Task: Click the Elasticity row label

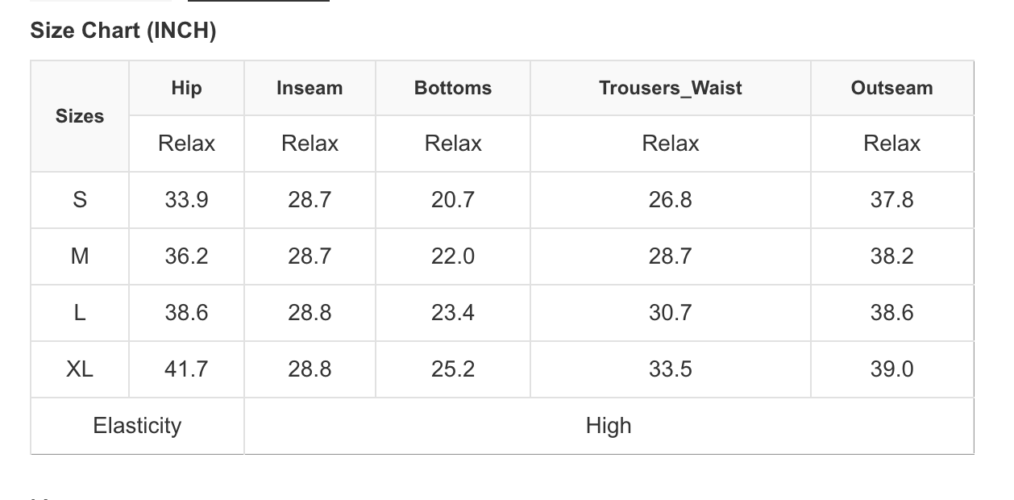Action: coord(137,426)
